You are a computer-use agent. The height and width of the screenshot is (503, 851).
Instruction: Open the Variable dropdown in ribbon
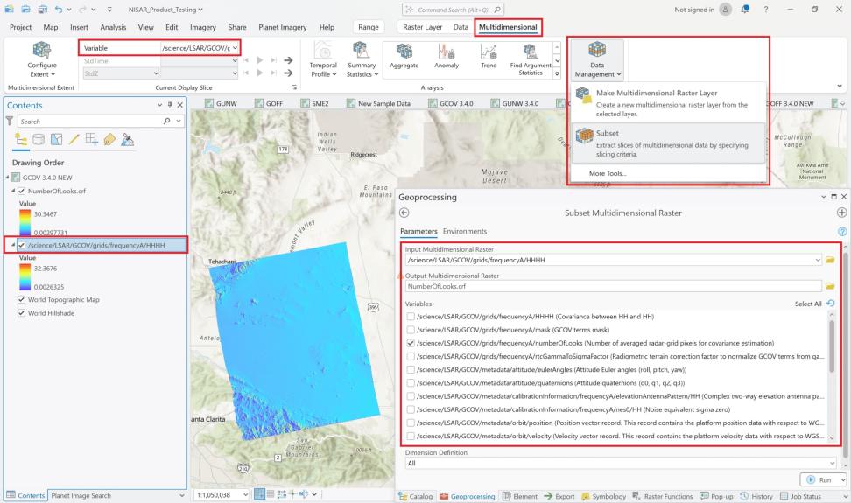[235, 48]
